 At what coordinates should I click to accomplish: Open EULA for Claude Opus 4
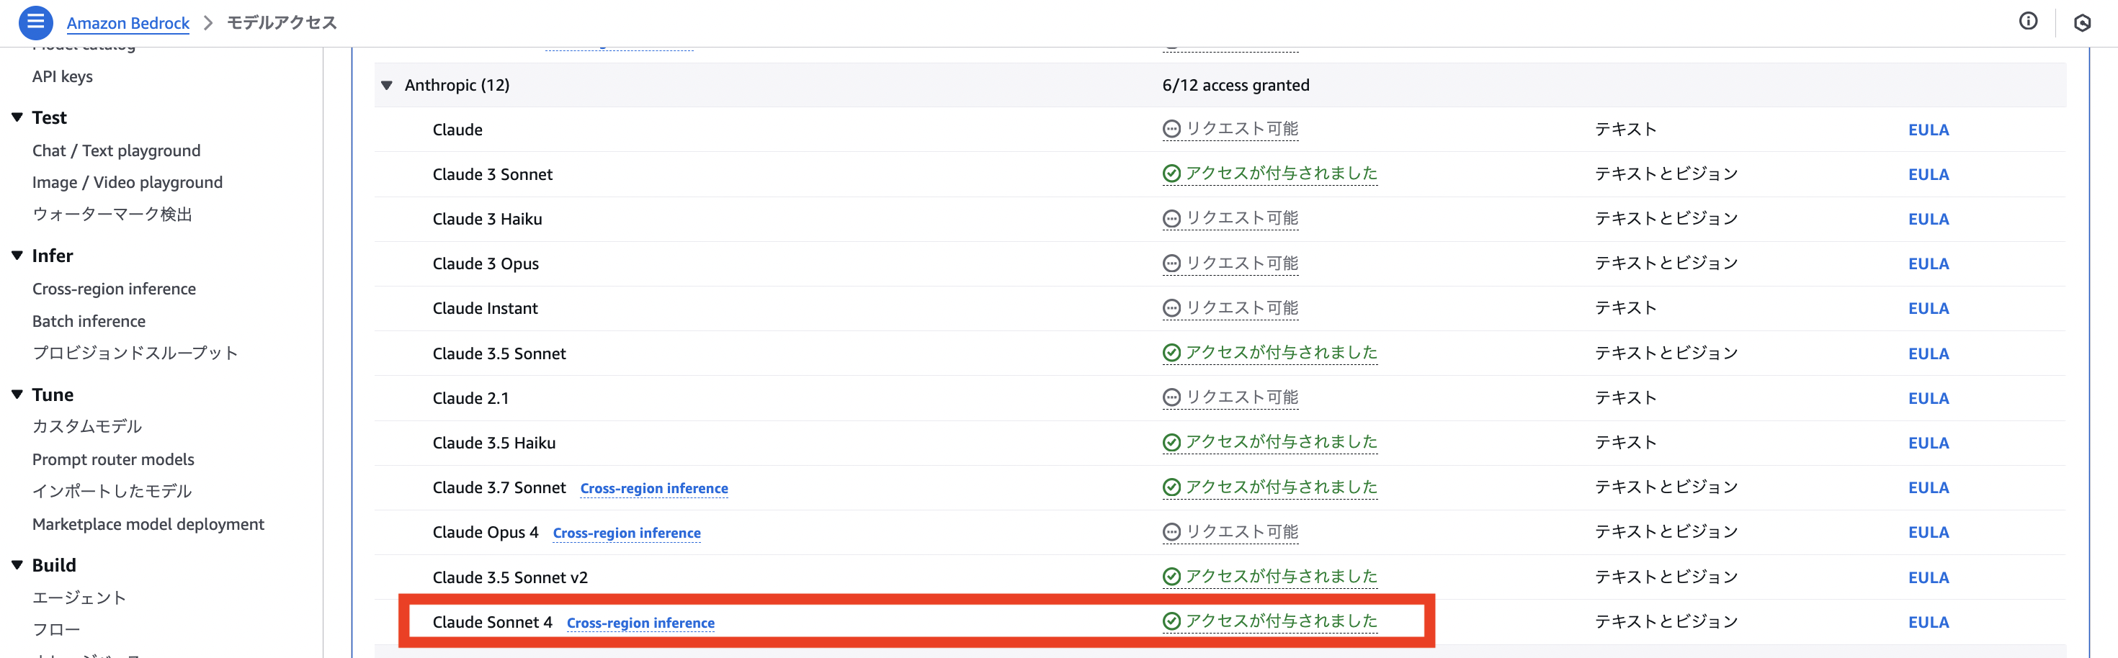1928,532
